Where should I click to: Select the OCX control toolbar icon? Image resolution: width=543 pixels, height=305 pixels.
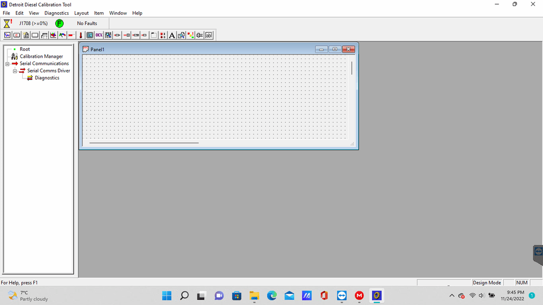point(99,35)
